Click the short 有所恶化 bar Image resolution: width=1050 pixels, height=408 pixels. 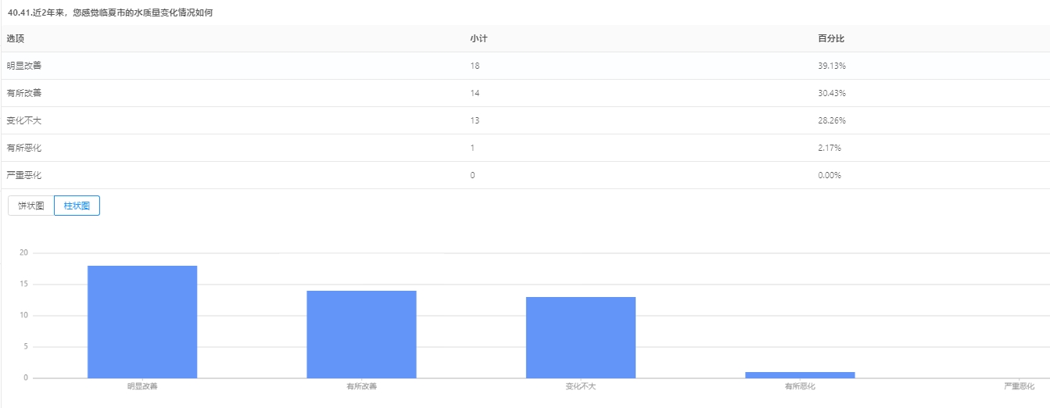coord(800,375)
